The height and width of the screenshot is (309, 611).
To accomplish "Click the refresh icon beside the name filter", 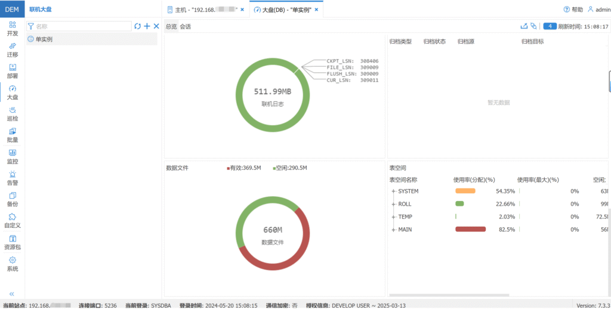I will click(x=138, y=26).
